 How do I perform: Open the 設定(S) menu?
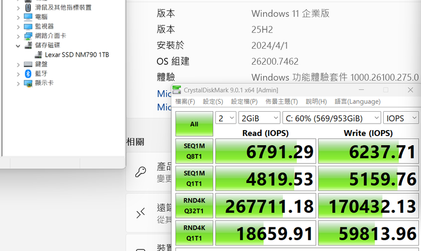click(x=213, y=101)
